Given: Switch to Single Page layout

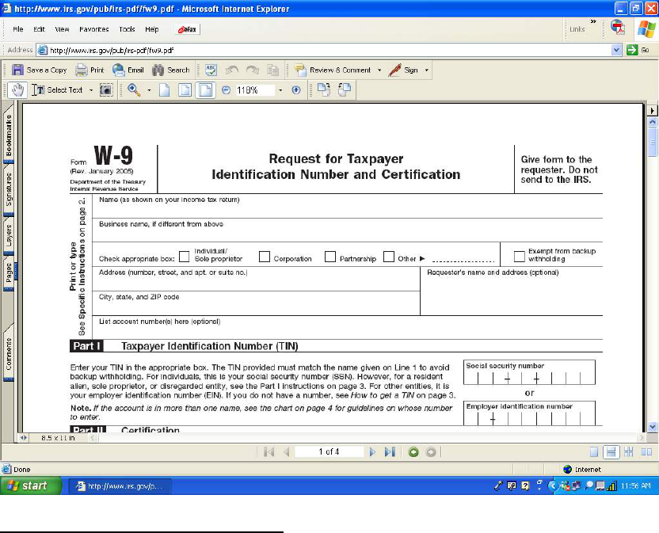Looking at the screenshot, I should (594, 452).
